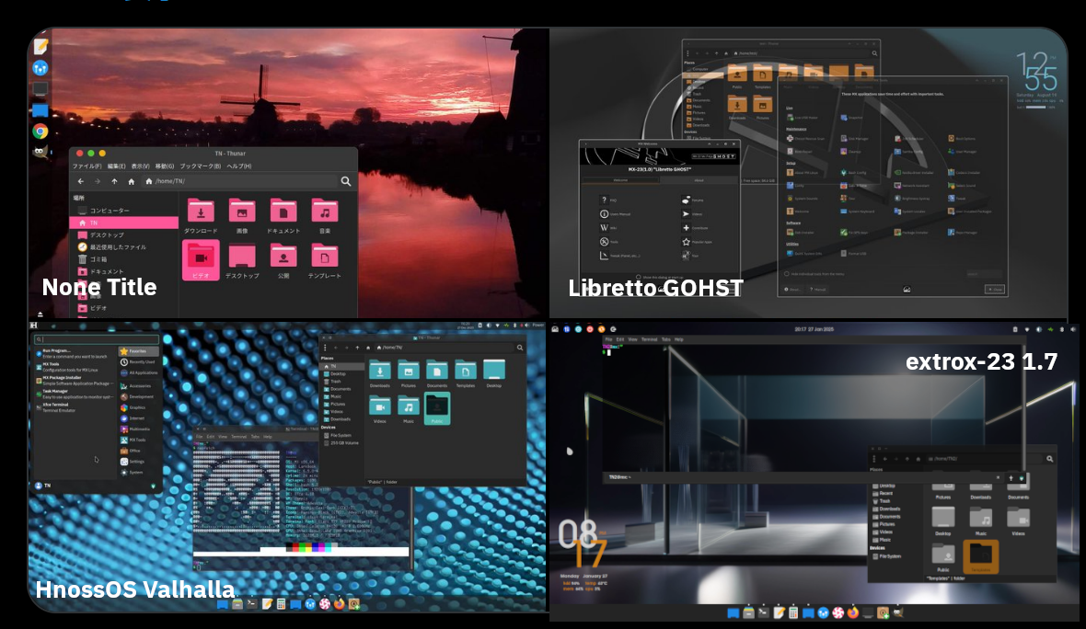Open the calculator in extrox-23 bottom dock
The width and height of the screenshot is (1086, 629).
[x=793, y=612]
